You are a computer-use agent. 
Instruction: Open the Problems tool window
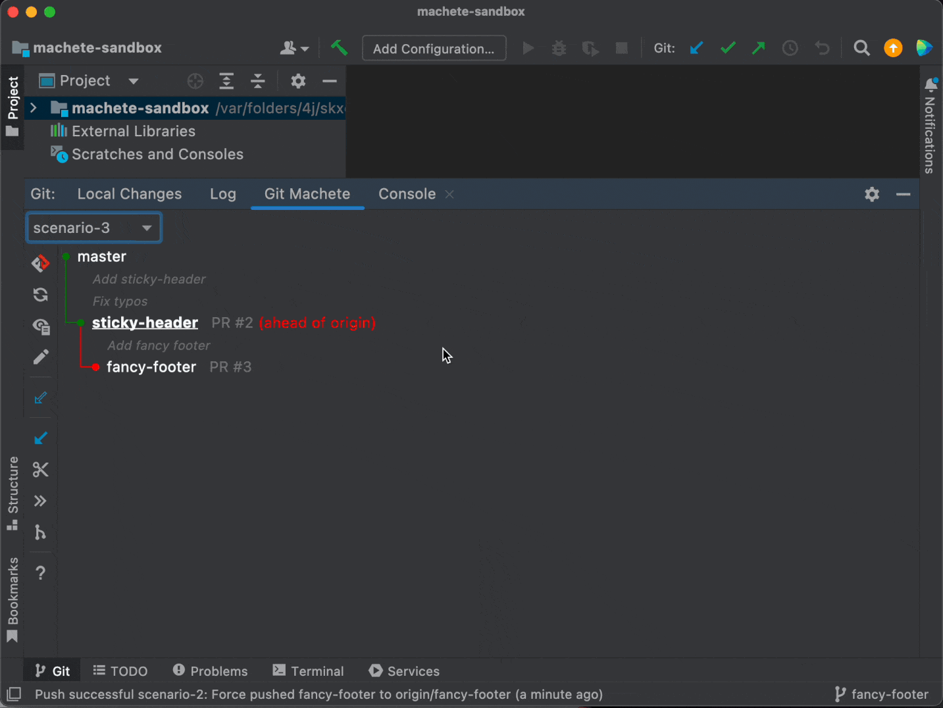click(x=211, y=671)
